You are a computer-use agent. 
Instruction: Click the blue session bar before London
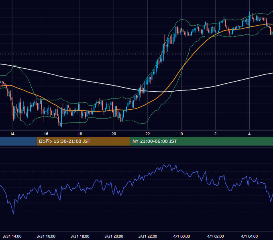click(x=18, y=141)
